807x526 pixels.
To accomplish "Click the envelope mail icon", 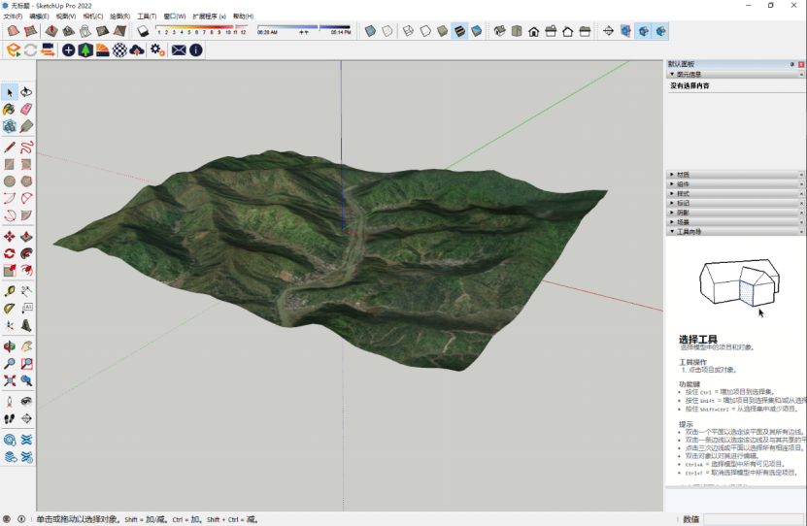I will click(x=179, y=49).
